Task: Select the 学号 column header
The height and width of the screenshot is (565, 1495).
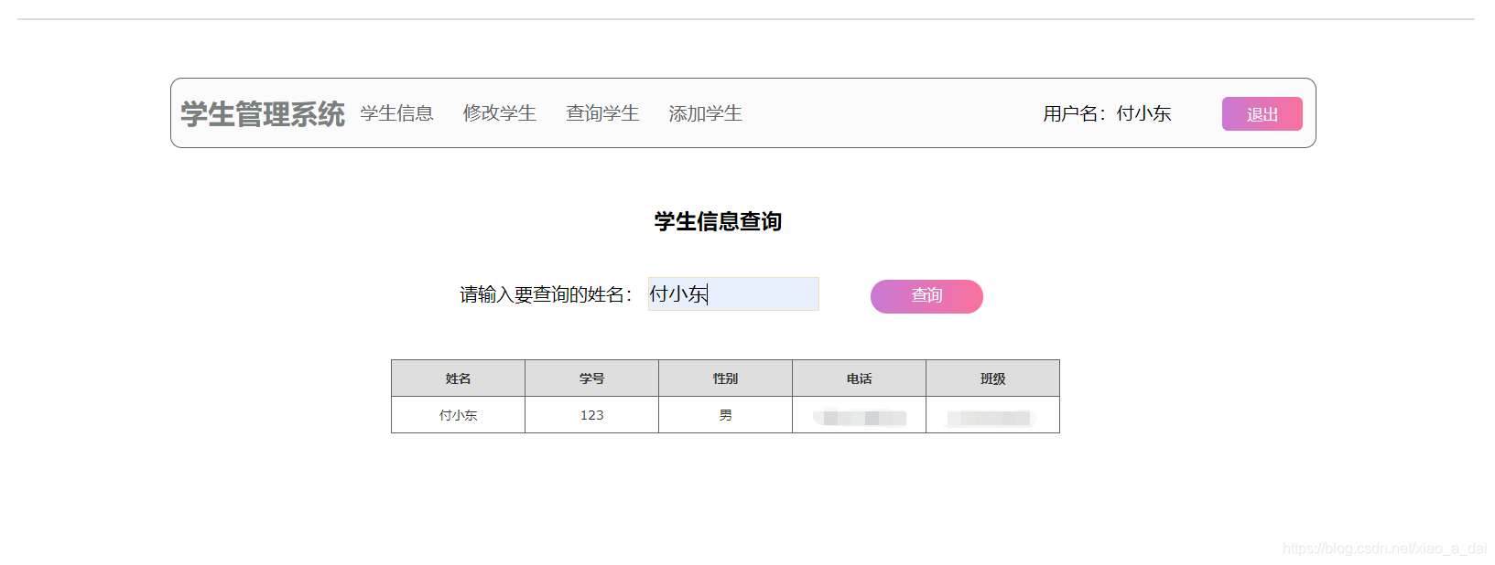Action: click(591, 378)
